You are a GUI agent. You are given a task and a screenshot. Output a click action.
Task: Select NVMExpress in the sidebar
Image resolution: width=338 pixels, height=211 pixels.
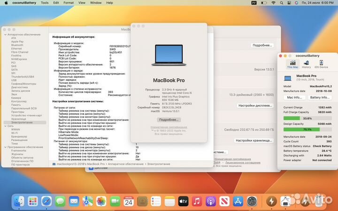click(19, 59)
